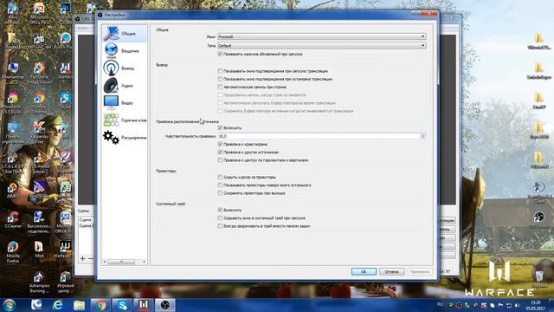
Task: Click the RU language indicator in tray
Action: [441, 304]
